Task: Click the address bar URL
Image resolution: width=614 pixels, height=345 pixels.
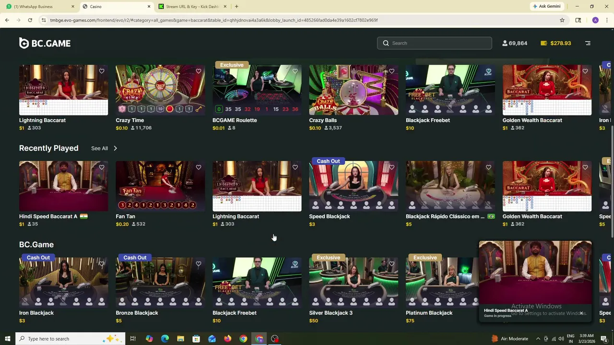Action: tap(214, 20)
